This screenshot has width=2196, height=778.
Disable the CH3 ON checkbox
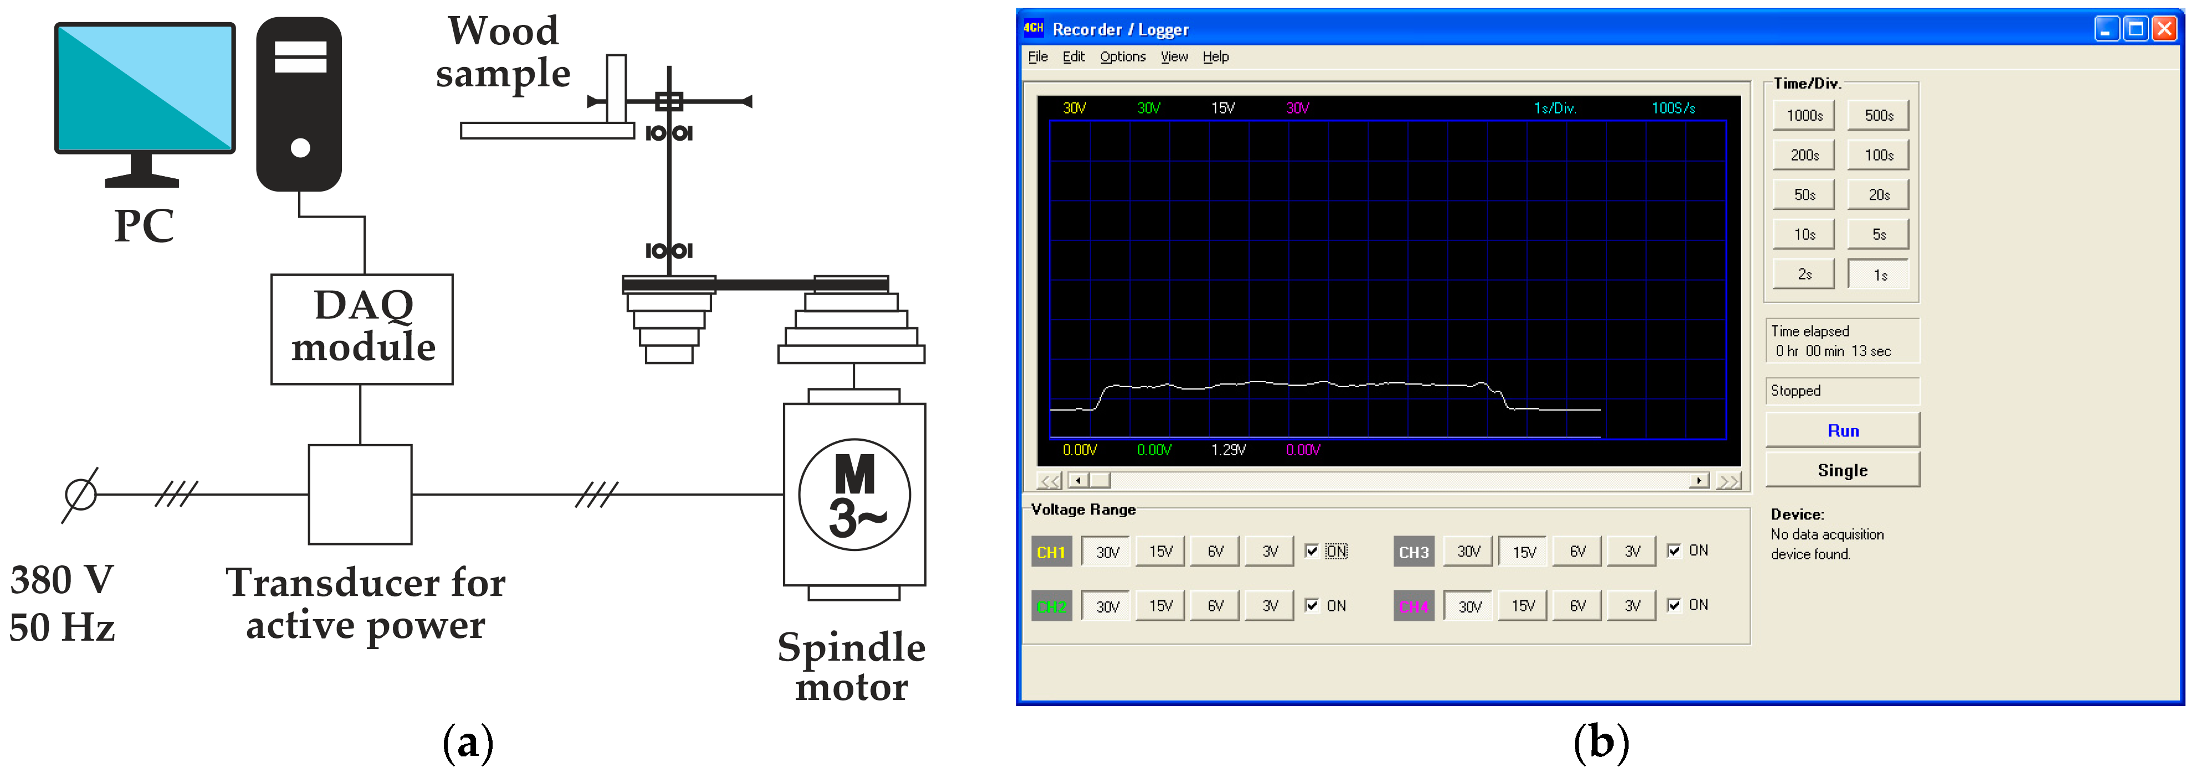[1674, 550]
